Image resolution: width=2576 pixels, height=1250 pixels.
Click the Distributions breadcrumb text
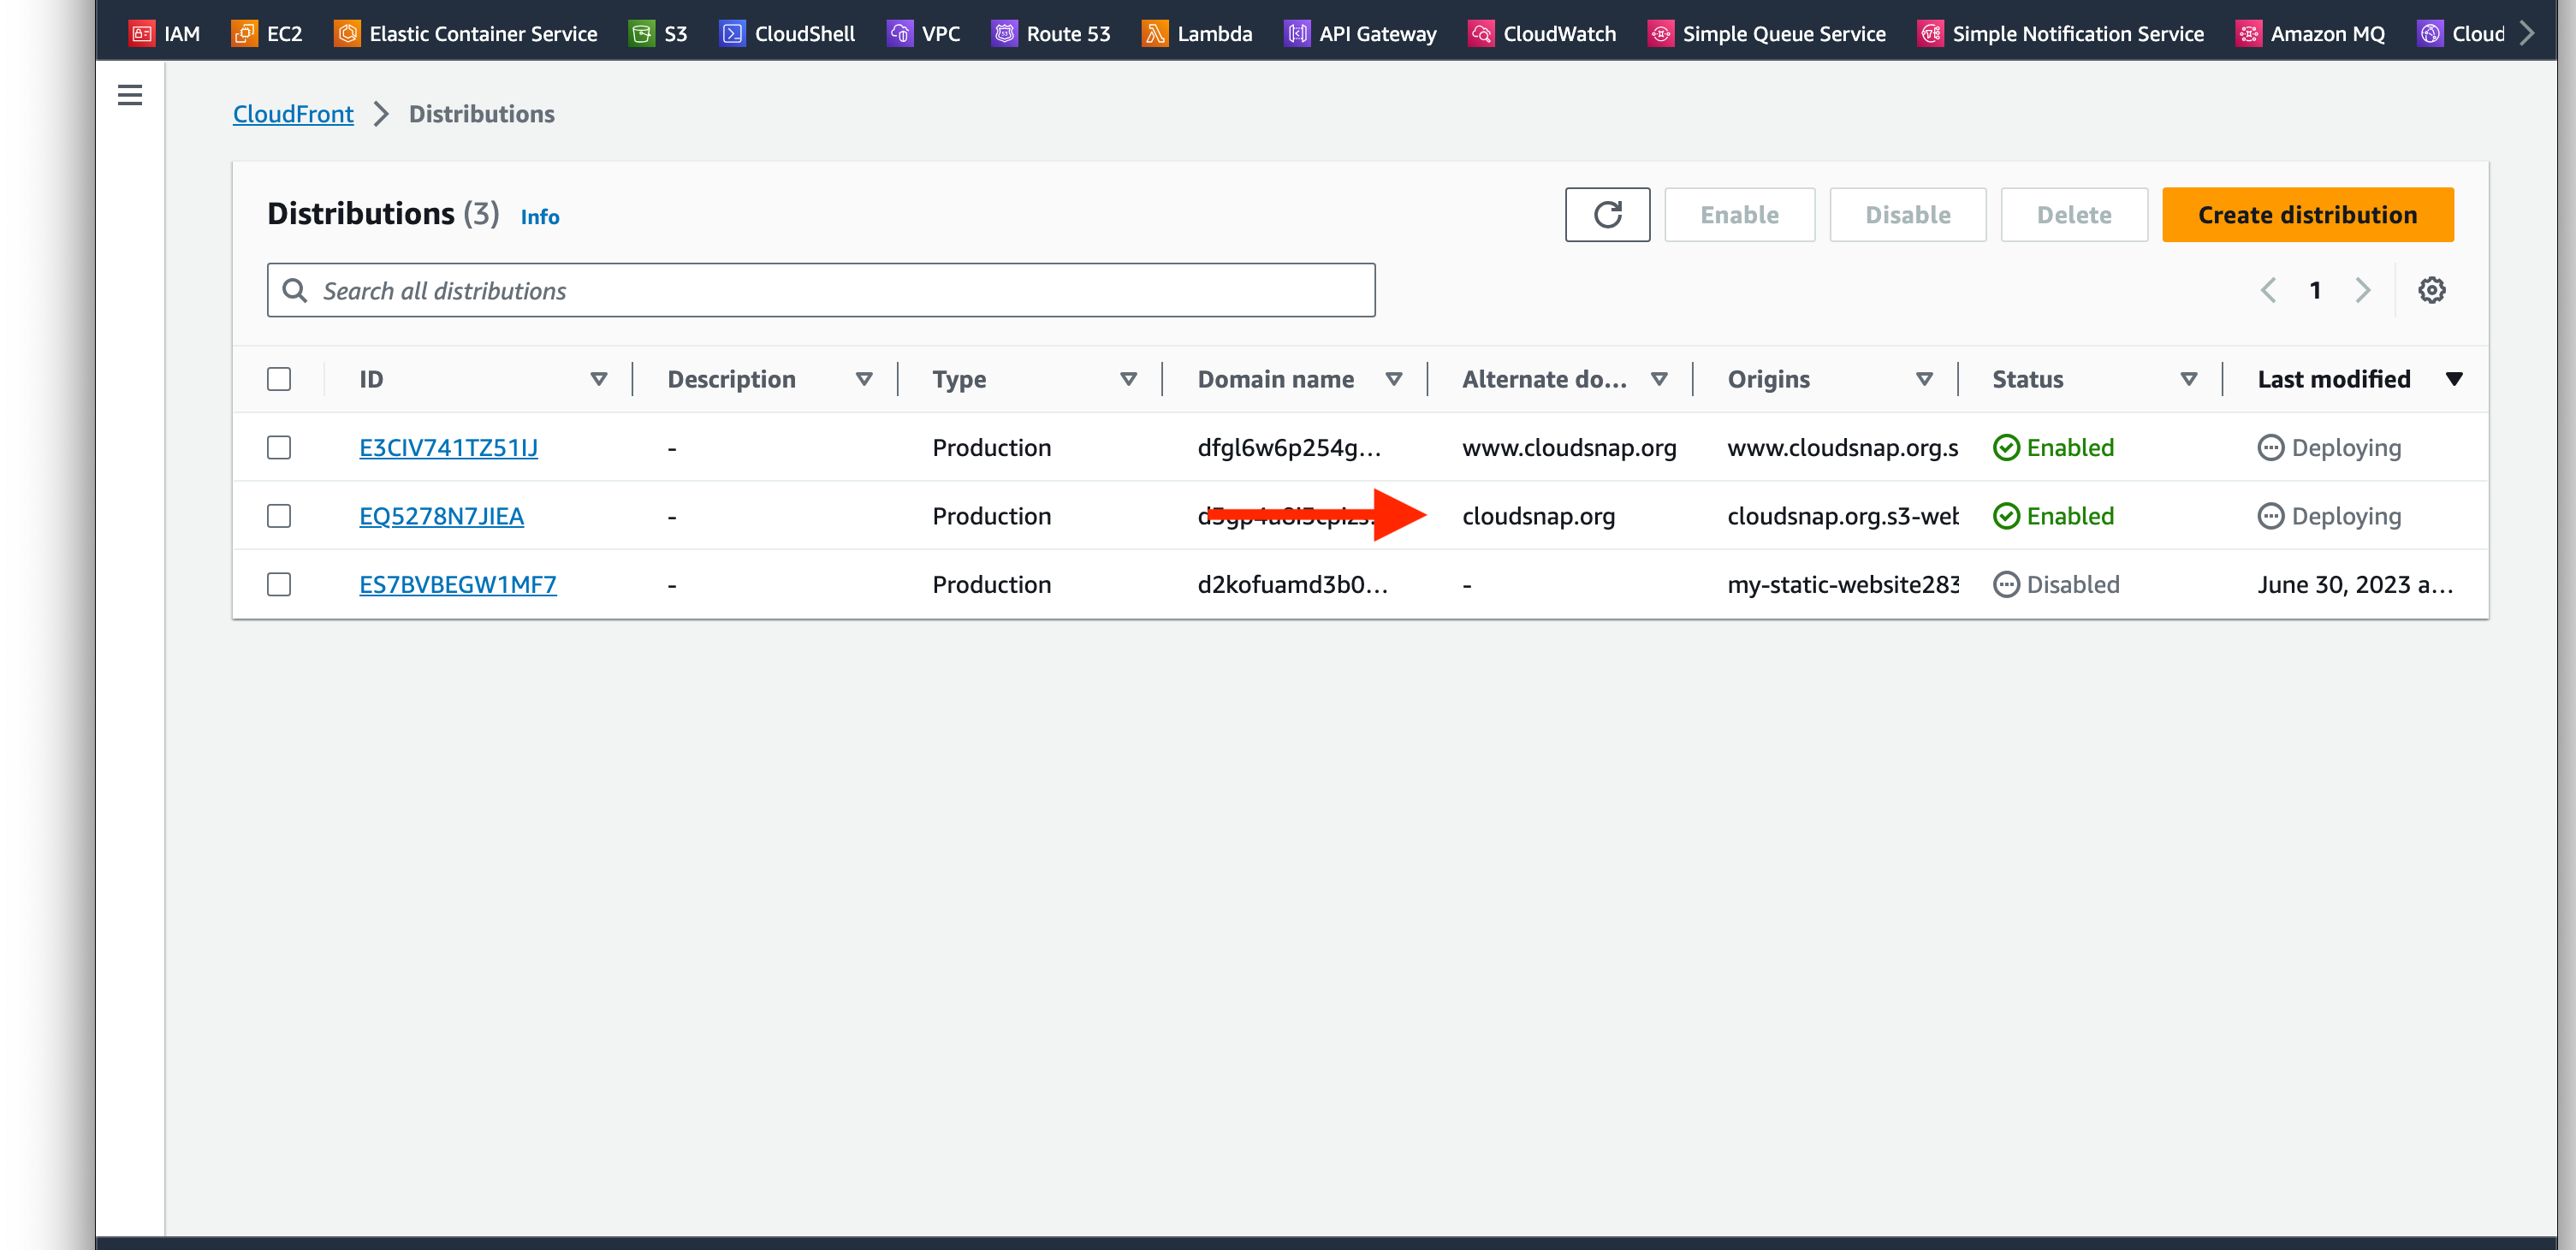(x=482, y=114)
